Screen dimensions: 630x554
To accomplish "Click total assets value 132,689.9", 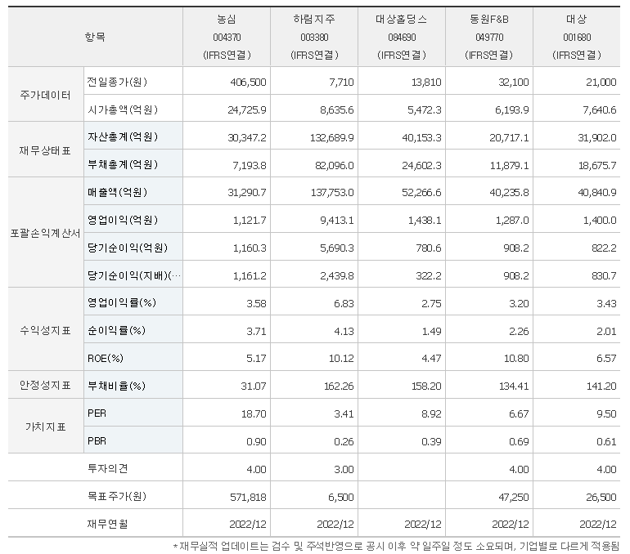I will (x=332, y=137).
